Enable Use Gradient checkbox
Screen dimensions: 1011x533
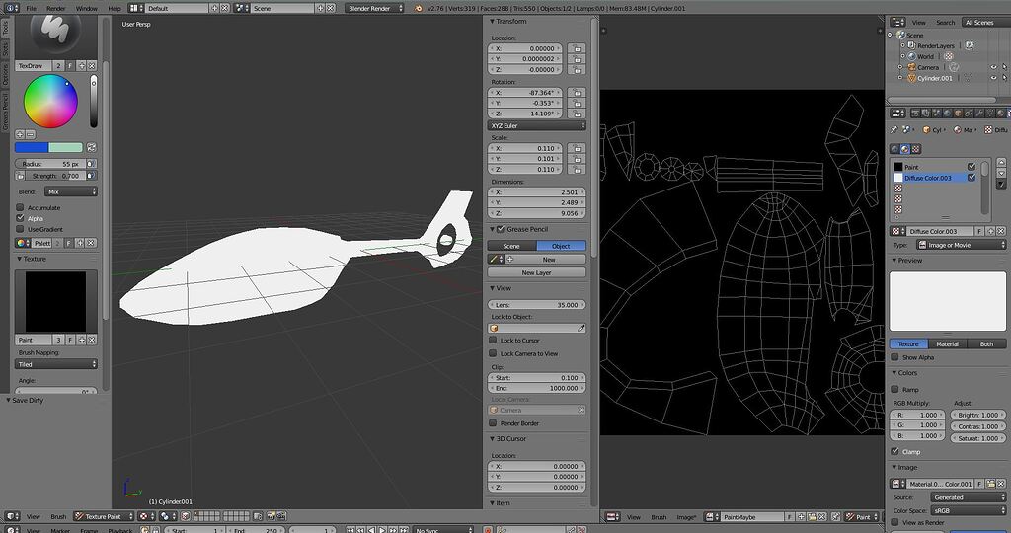[20, 229]
